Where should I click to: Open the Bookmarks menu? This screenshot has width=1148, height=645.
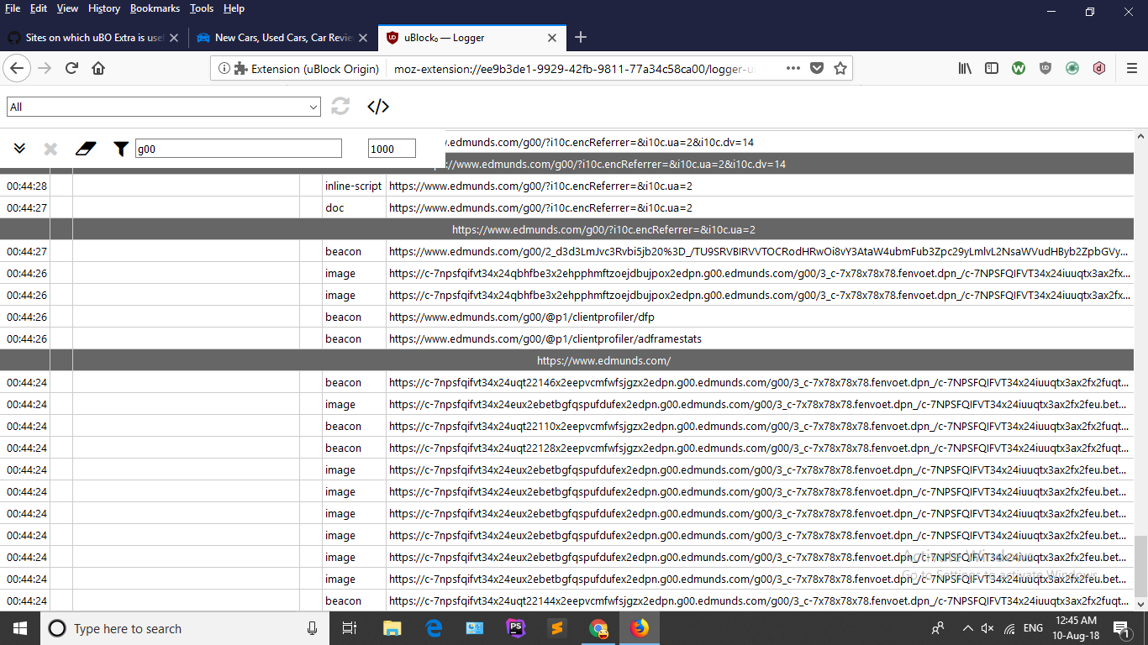(155, 8)
